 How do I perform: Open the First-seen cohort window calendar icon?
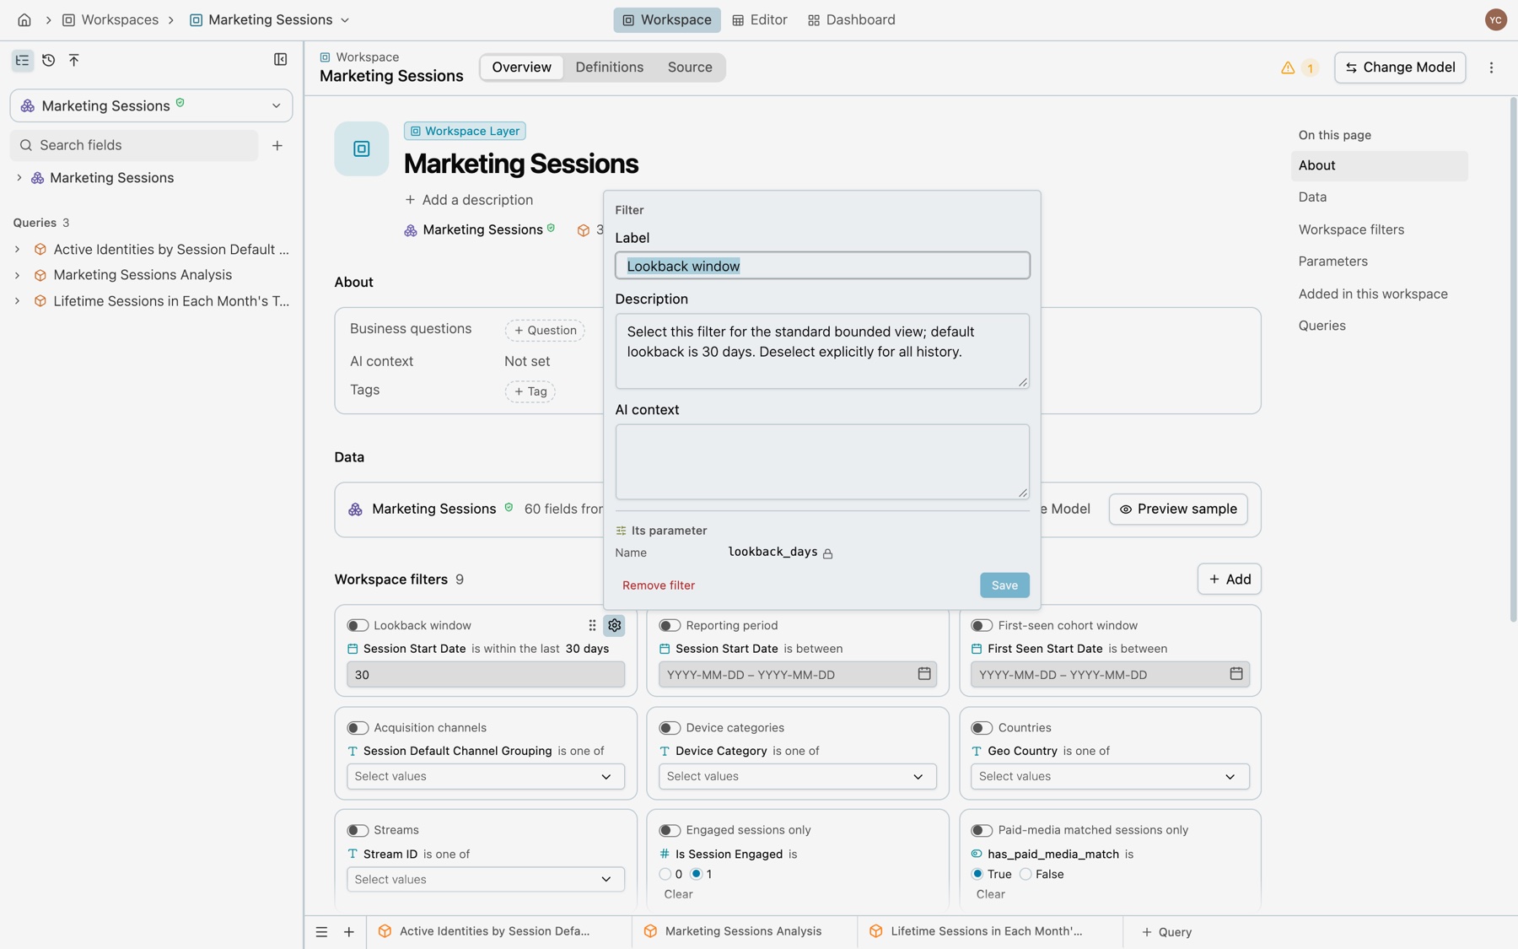point(1235,674)
